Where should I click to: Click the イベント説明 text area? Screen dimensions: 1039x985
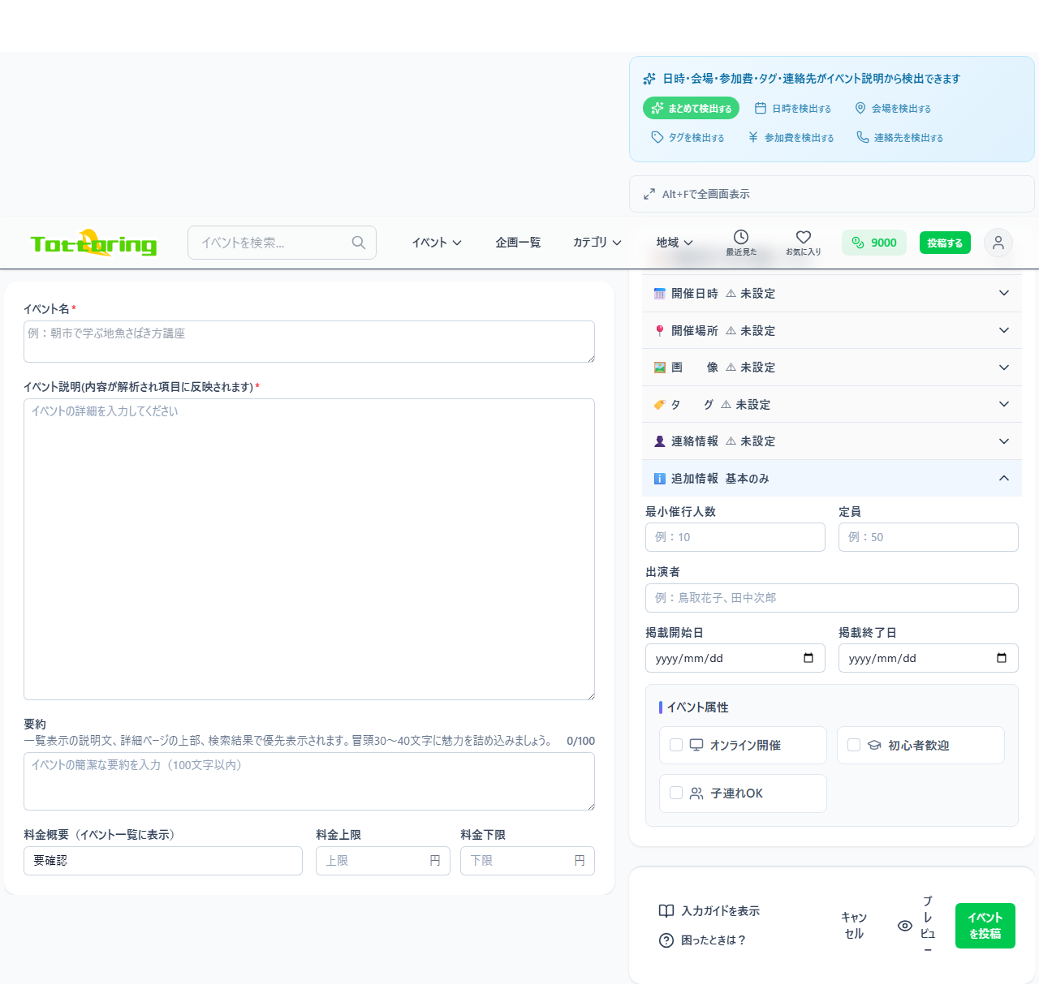(x=309, y=549)
